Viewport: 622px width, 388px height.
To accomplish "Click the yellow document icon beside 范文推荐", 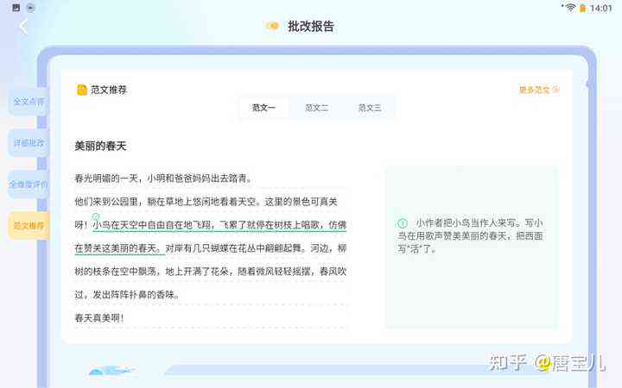I will pos(82,90).
